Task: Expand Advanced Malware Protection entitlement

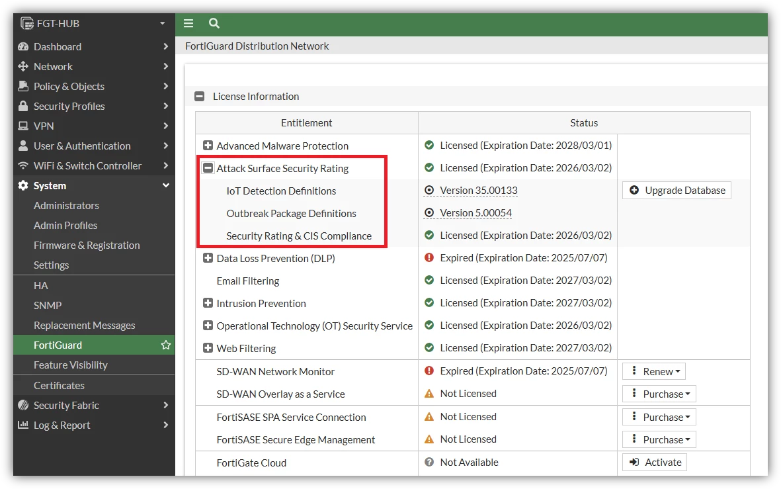Action: click(x=208, y=146)
